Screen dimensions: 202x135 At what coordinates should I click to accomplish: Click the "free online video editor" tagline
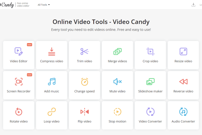point(23,5)
